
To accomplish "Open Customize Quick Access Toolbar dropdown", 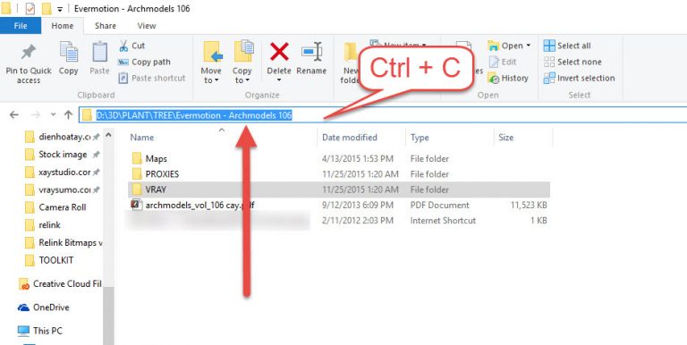I will 60,9.
